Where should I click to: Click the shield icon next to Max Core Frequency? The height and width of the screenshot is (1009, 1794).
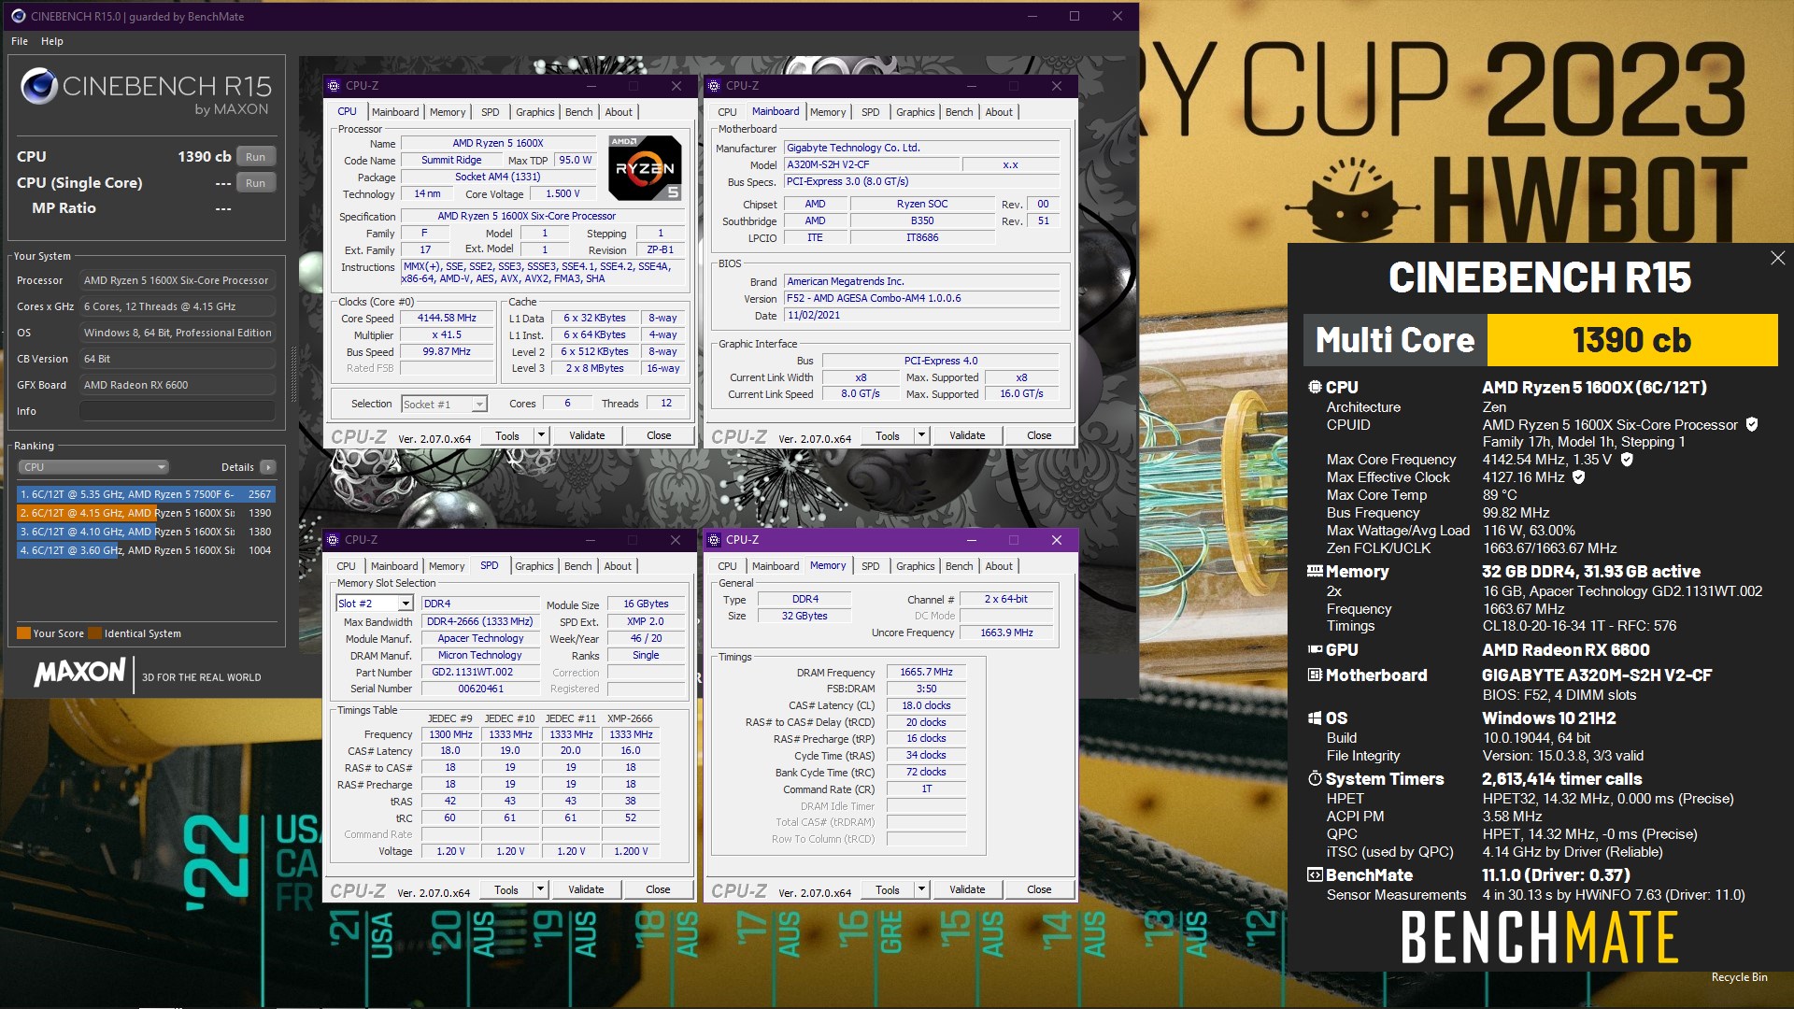click(x=1627, y=460)
